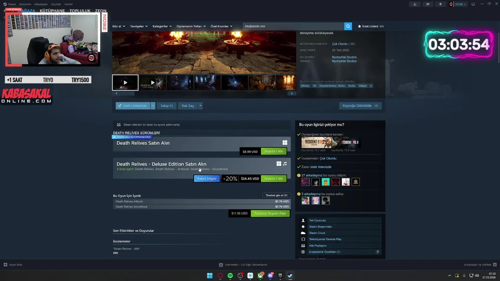Click music note icon on Deluxe Edition

(285, 164)
